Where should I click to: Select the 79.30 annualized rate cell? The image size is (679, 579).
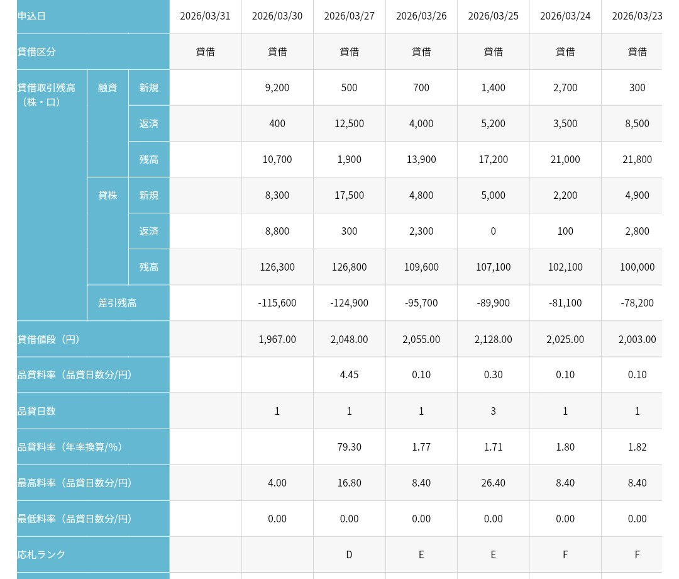click(349, 447)
